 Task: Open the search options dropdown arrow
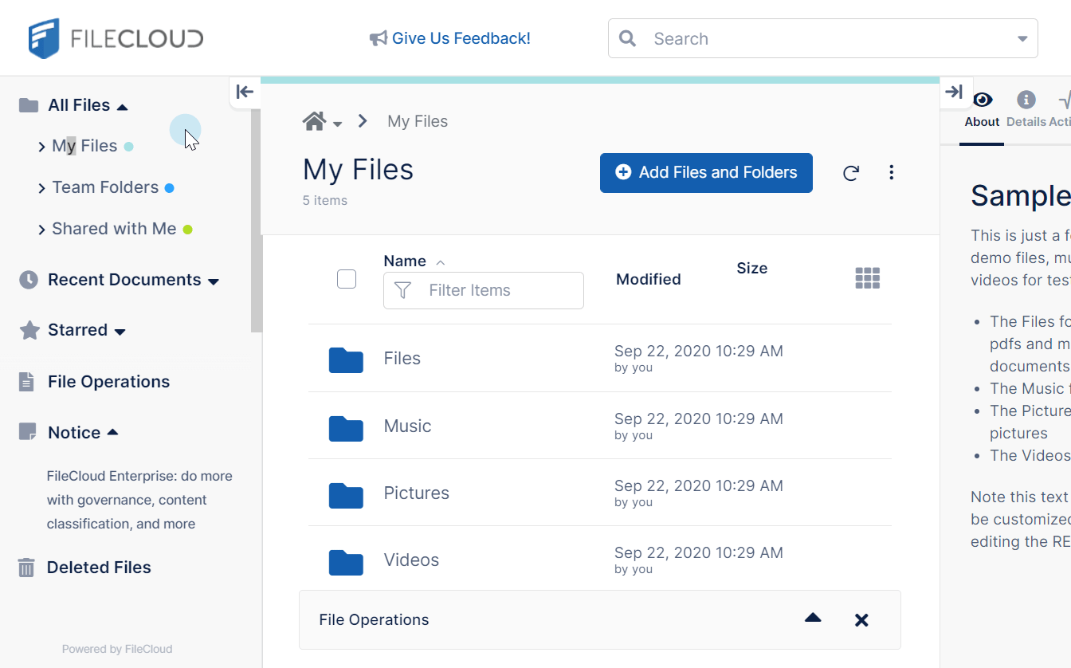click(x=1022, y=39)
